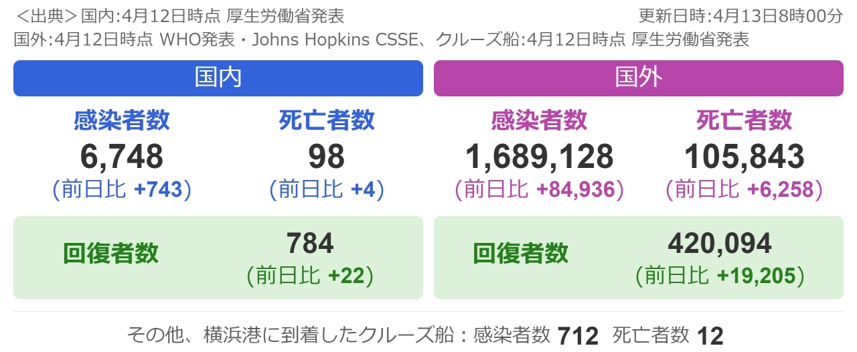
Task: Click the overseas 回復者数 green panel label
Action: point(521,254)
